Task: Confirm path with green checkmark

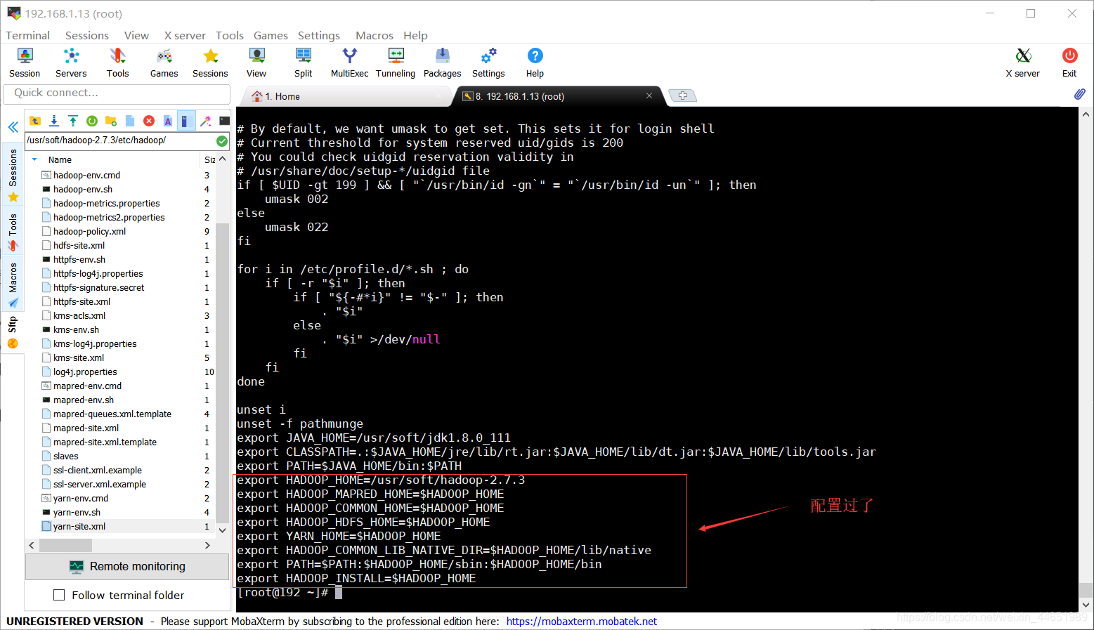Action: click(x=222, y=141)
